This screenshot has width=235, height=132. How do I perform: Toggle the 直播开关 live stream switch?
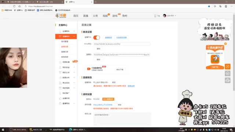pyautogui.click(x=97, y=37)
